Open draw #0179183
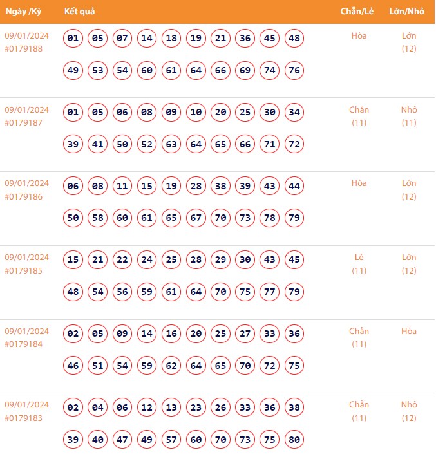The width and height of the screenshot is (436, 459). point(23,418)
